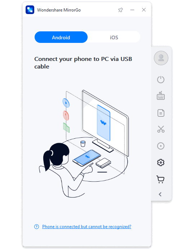186x249 pixels.
Task: Open settings via the gear icon
Action: 161,163
